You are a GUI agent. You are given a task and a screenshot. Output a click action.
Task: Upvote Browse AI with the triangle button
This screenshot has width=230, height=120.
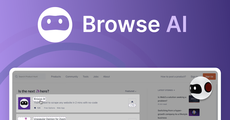coord(132,102)
